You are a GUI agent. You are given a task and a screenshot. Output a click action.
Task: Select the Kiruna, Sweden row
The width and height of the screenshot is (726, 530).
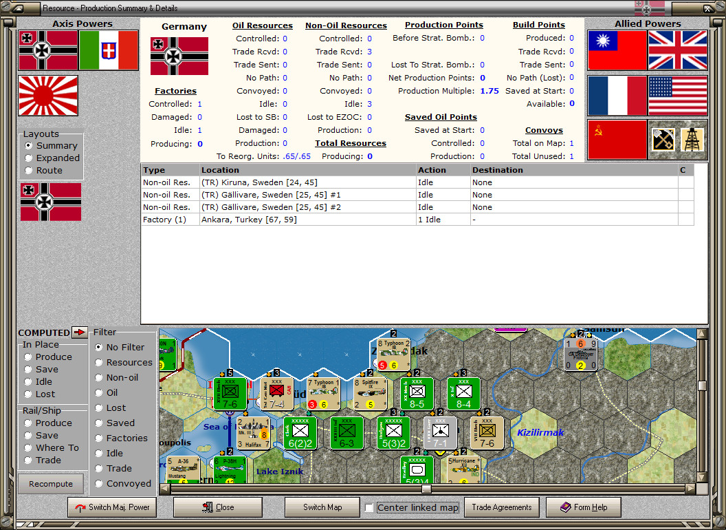point(417,182)
